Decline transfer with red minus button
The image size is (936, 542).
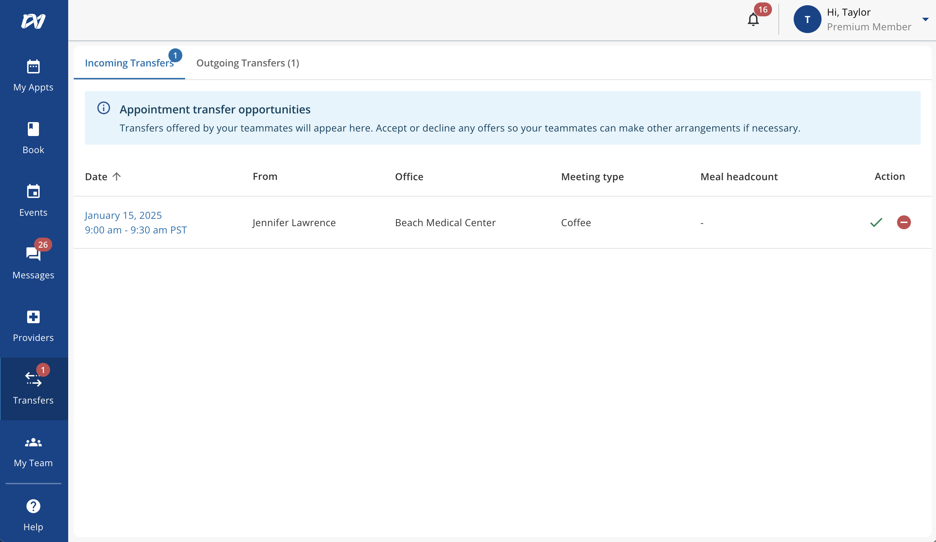[904, 222]
